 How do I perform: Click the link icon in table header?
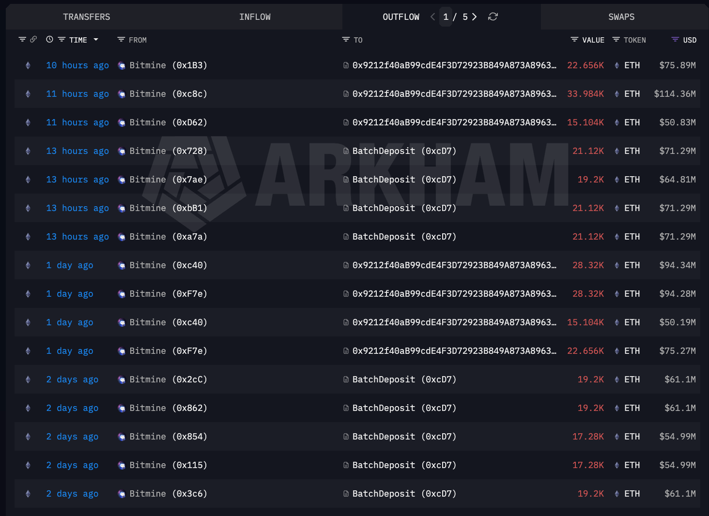coord(33,40)
